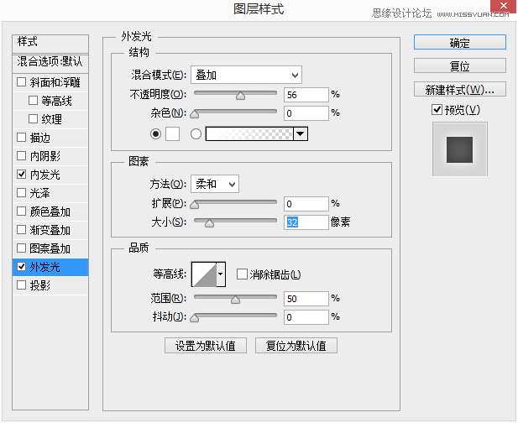Screen dimensions: 518x423
Task: Enable the 光泽 style checkbox
Action: (22, 193)
